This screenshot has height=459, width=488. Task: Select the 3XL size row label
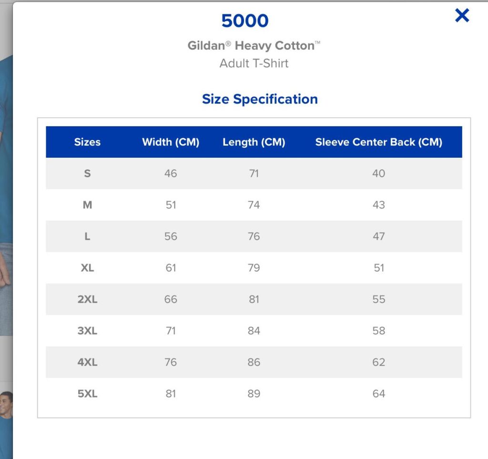(x=88, y=330)
